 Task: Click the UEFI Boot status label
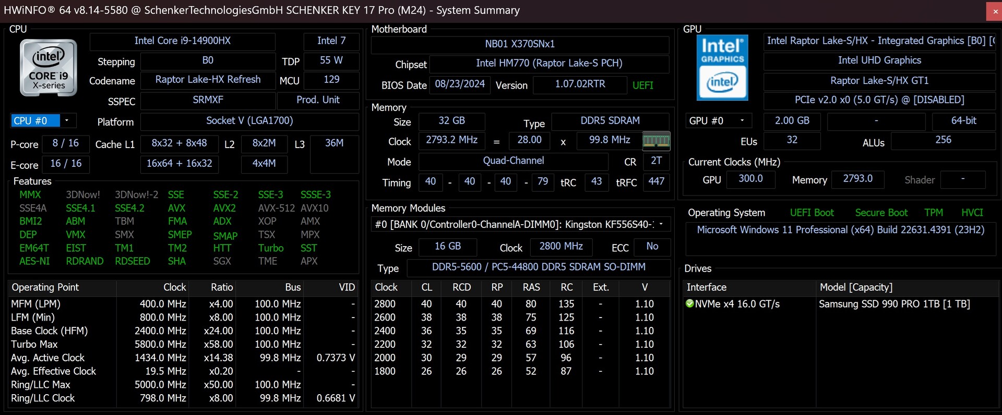point(812,213)
